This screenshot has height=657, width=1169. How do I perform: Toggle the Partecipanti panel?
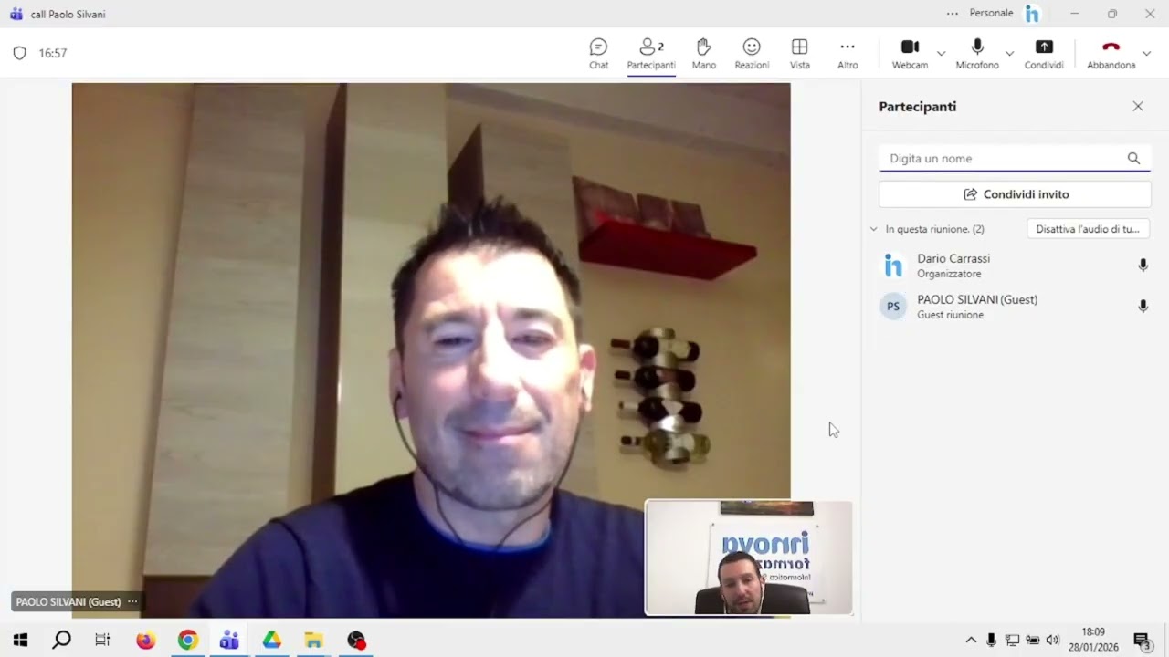tap(651, 54)
